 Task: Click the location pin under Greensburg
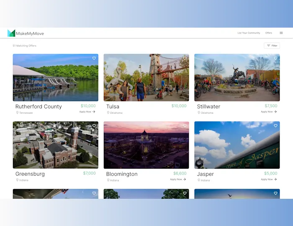point(17,180)
